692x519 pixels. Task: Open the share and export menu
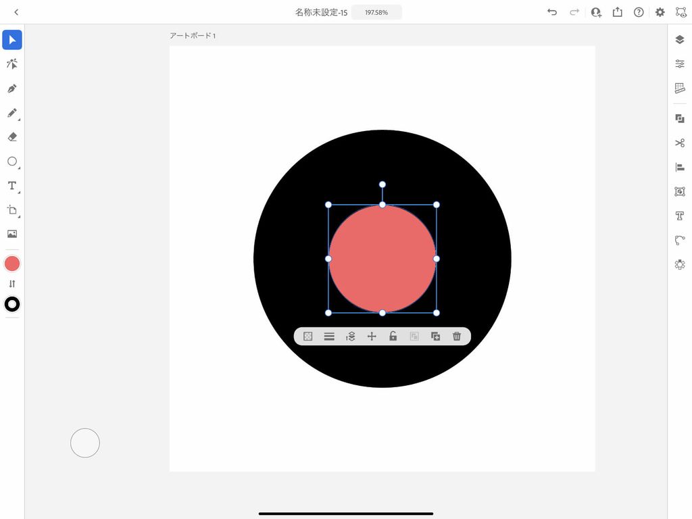click(x=618, y=12)
